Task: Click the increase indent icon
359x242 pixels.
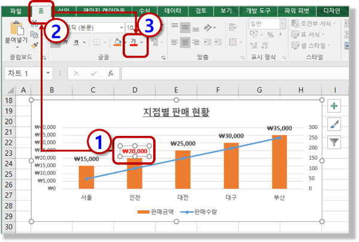Action: pos(218,42)
